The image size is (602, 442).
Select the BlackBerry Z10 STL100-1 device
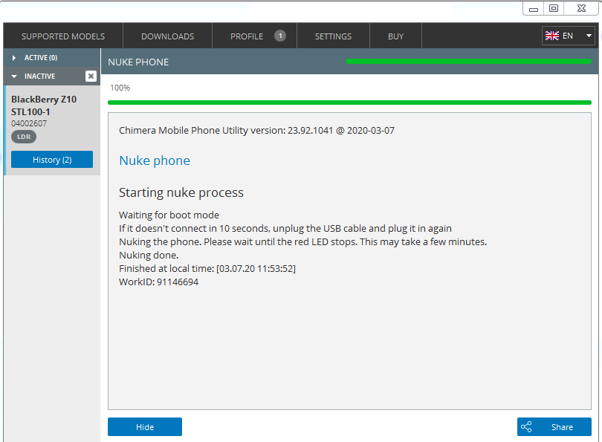pyautogui.click(x=52, y=131)
